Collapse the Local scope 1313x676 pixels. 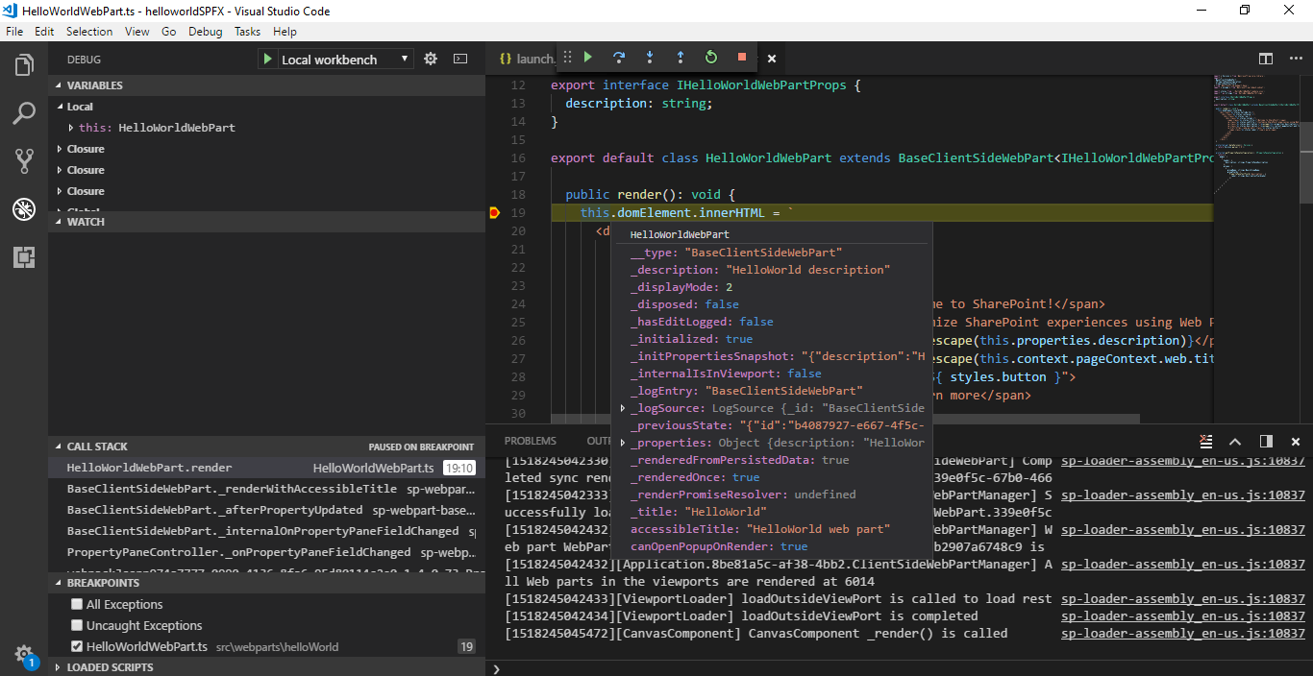(60, 107)
